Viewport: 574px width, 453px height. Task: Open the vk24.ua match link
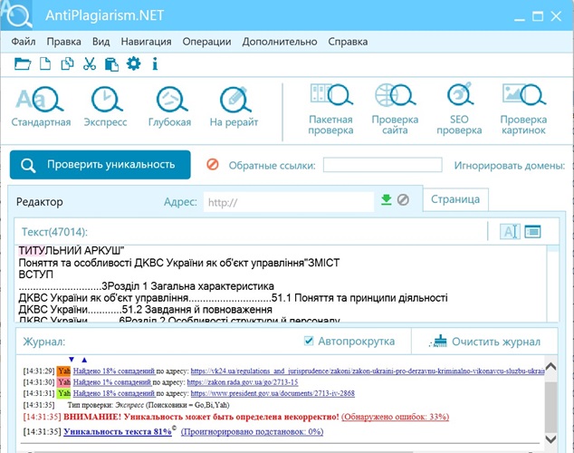(x=368, y=371)
